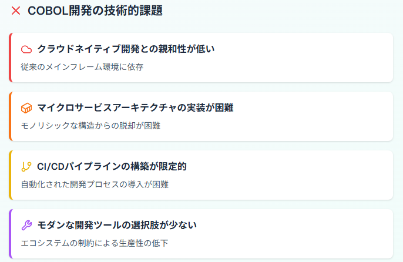Click the 自動化された開発プロセスの導入が困難 description
The image size is (403, 262).
[x=95, y=184]
